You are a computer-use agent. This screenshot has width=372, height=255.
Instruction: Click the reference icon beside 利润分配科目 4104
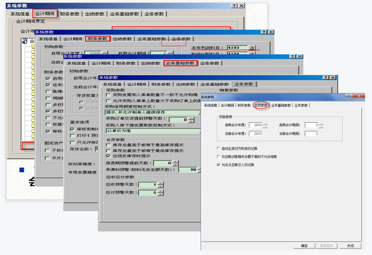[x=252, y=54]
